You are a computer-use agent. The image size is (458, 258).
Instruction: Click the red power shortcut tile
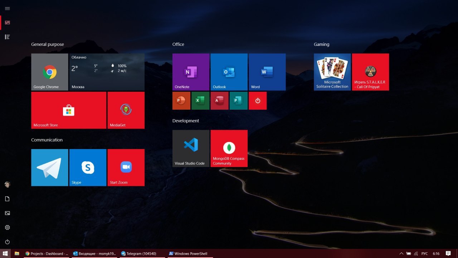coord(258,101)
